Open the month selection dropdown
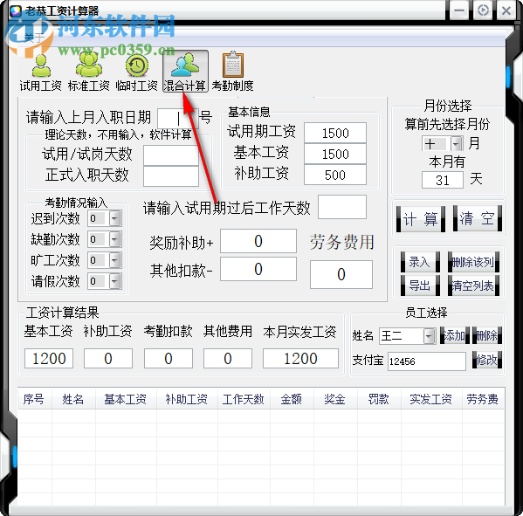 point(457,144)
